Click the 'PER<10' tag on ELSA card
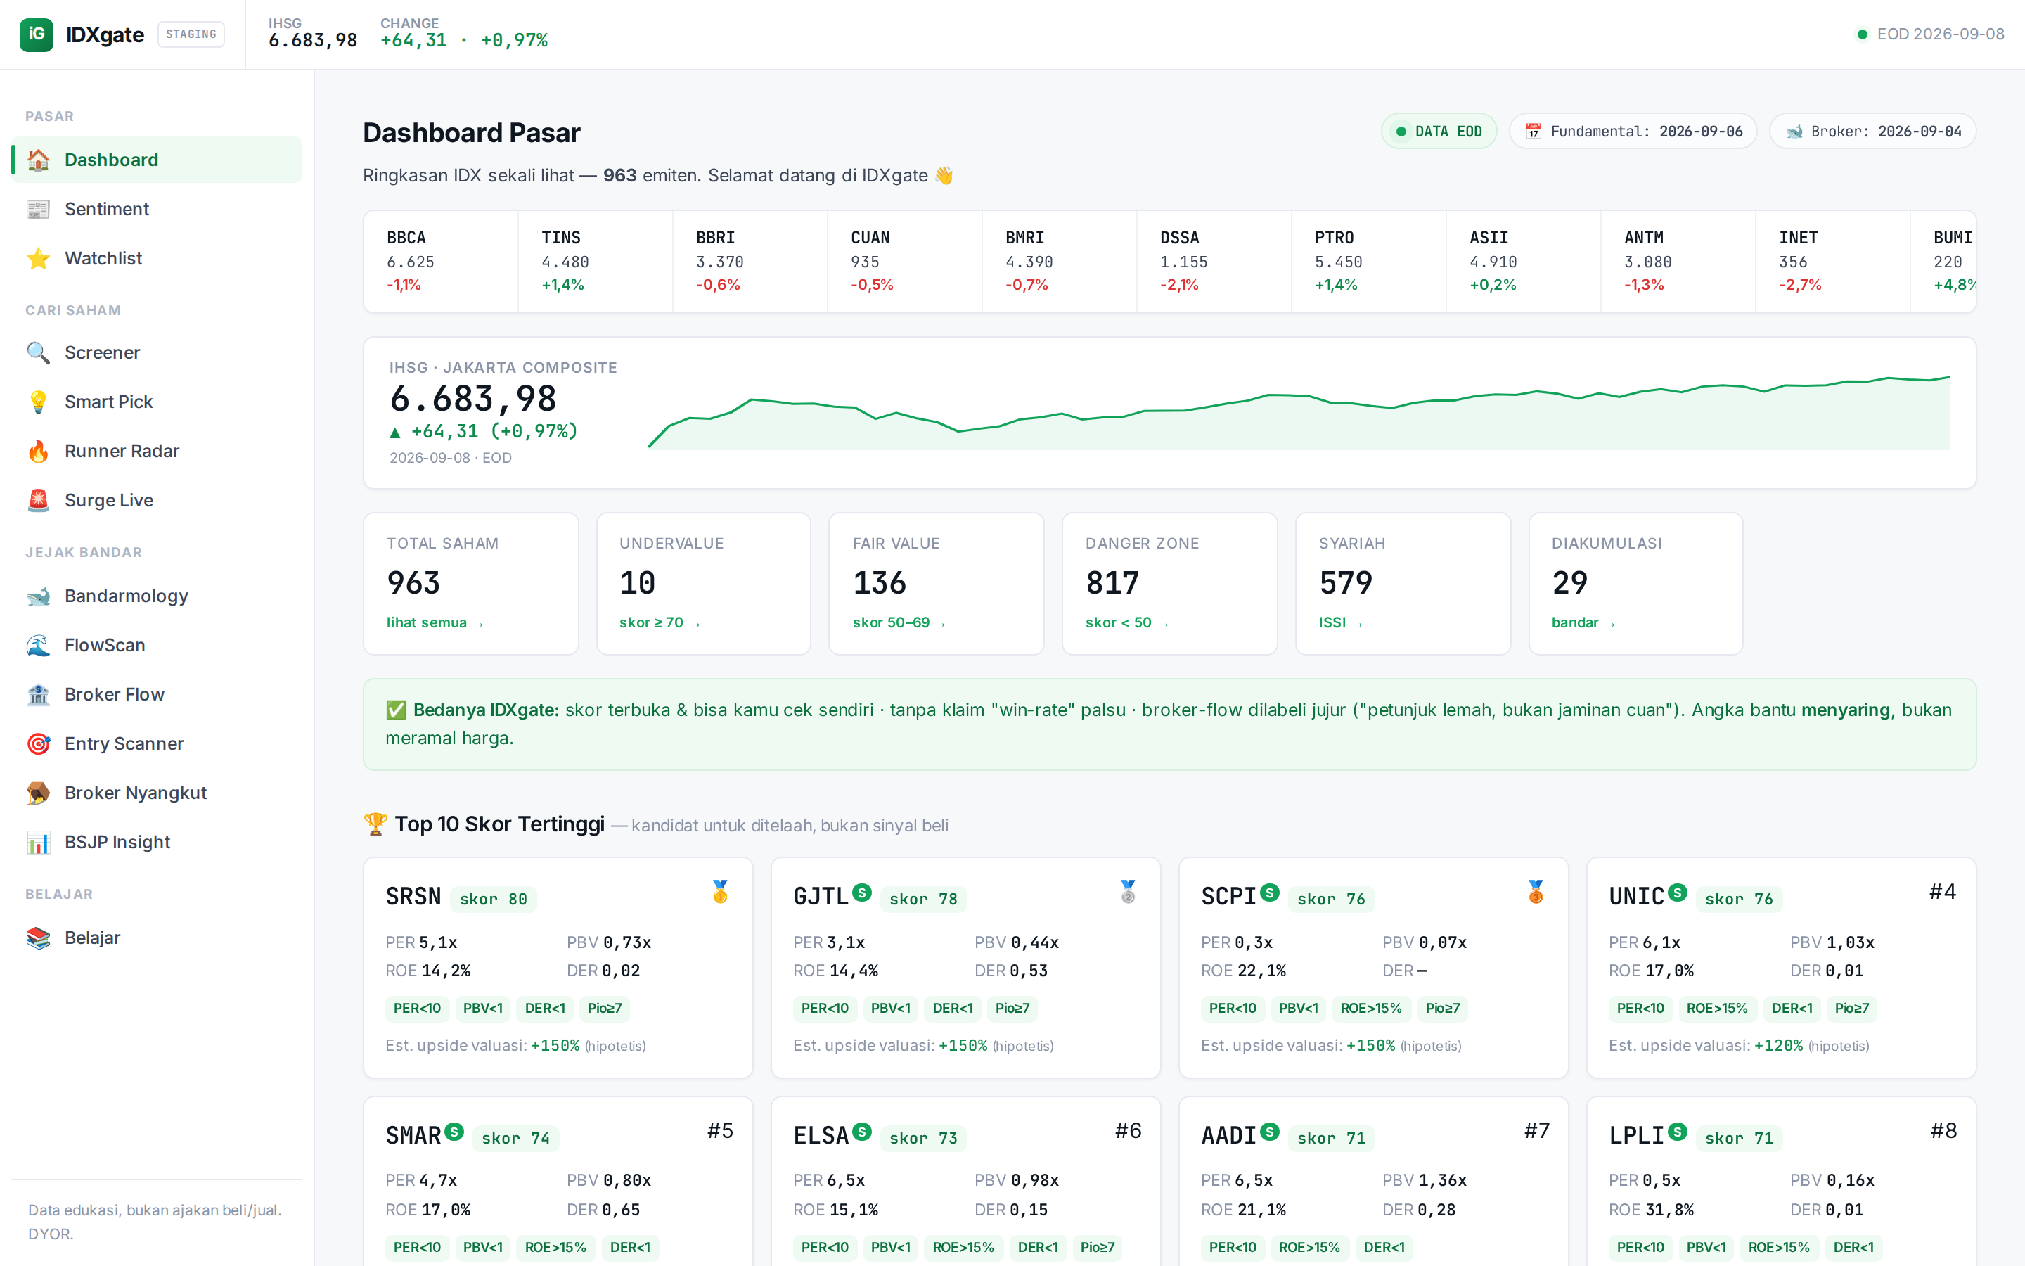The width and height of the screenshot is (2025, 1266). coord(825,1248)
